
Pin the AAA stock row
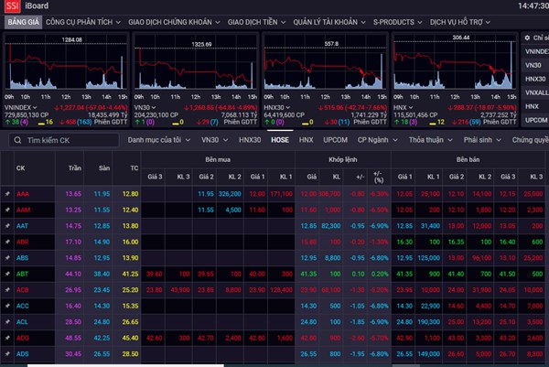click(x=7, y=195)
